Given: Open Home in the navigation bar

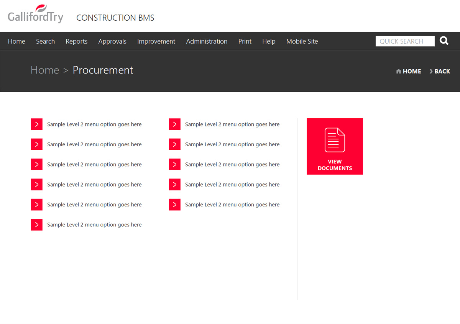Looking at the screenshot, I should tap(16, 41).
